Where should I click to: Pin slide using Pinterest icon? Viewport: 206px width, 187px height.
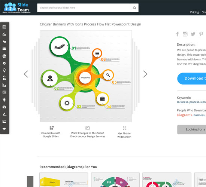pos(201,34)
